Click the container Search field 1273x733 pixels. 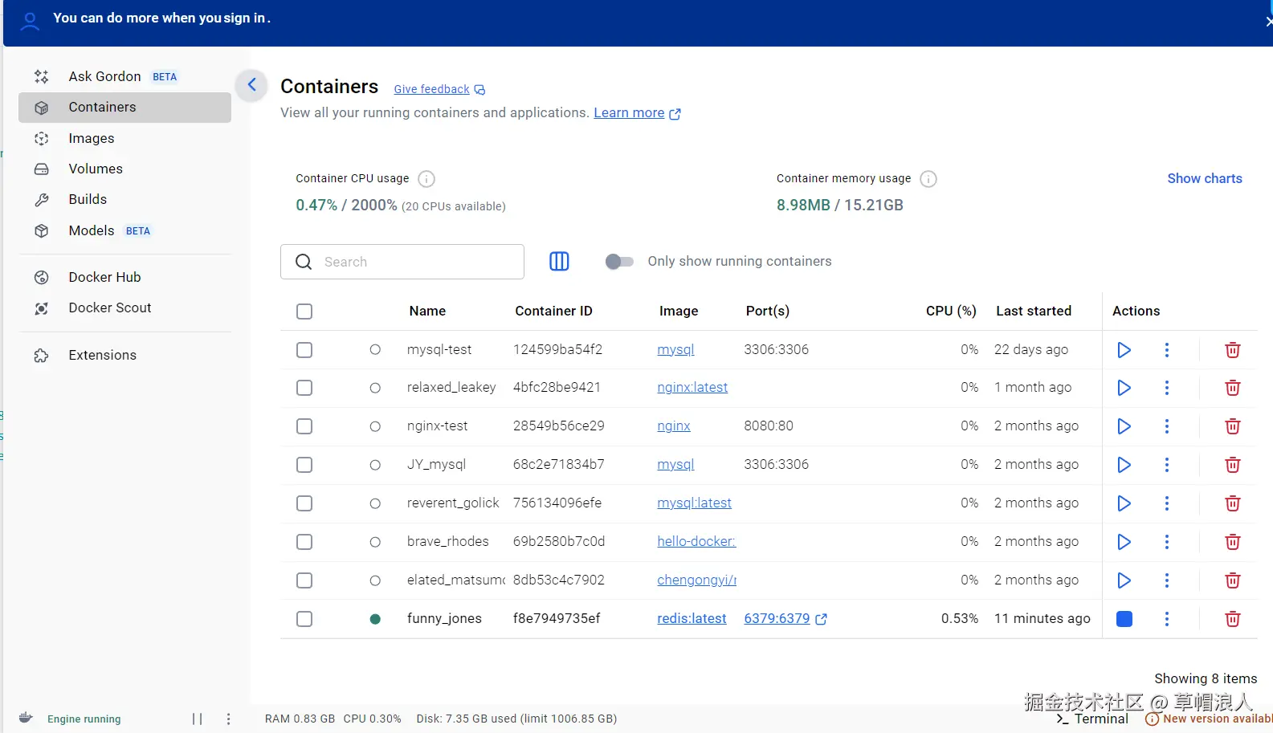(402, 262)
